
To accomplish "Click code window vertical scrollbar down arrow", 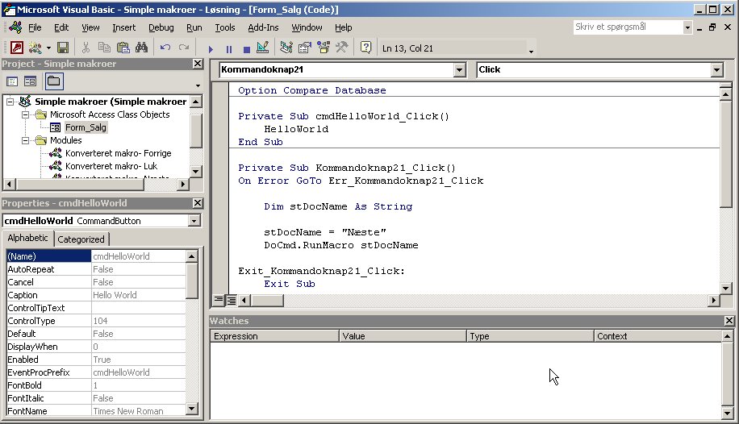I will pyautogui.click(x=726, y=289).
